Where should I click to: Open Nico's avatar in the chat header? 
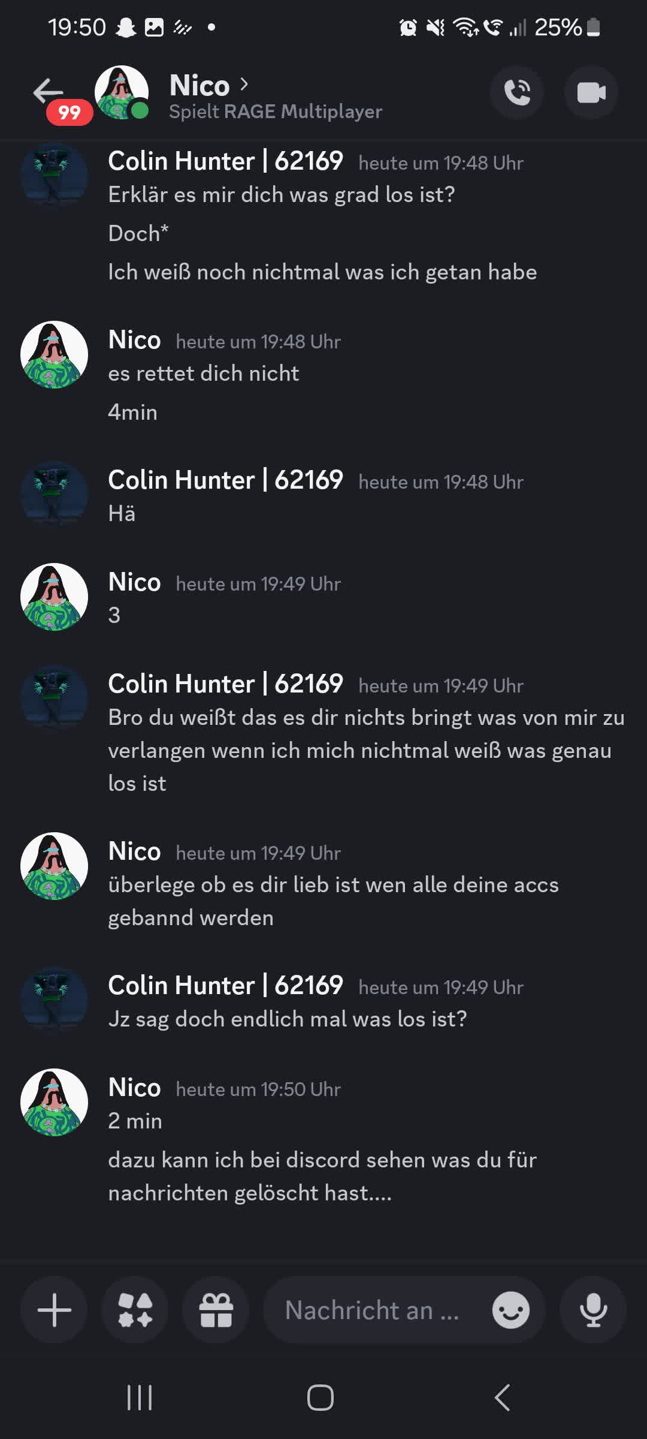[x=122, y=92]
